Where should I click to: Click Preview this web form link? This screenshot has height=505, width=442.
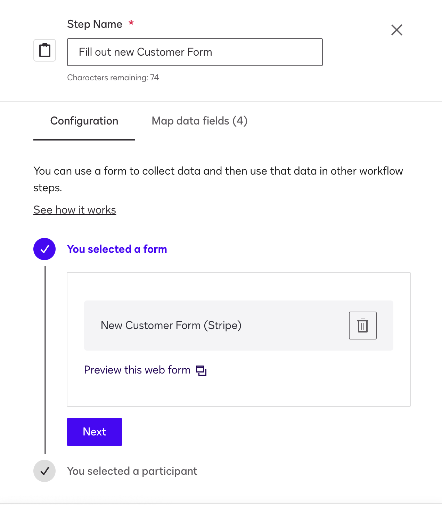137,370
